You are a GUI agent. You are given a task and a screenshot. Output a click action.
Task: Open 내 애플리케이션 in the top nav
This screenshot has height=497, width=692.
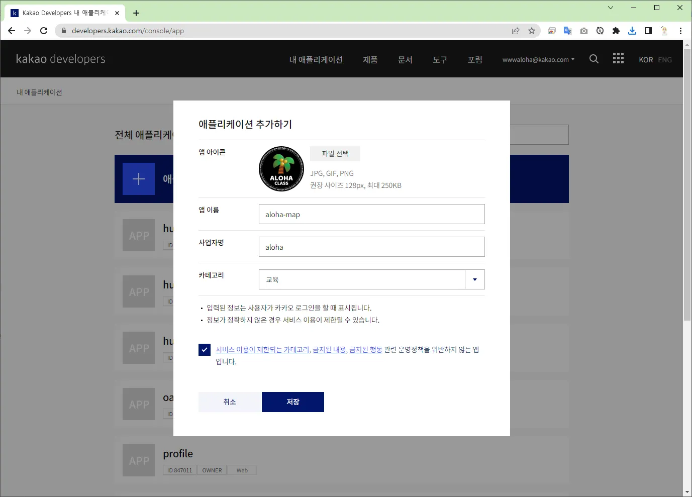tap(316, 59)
